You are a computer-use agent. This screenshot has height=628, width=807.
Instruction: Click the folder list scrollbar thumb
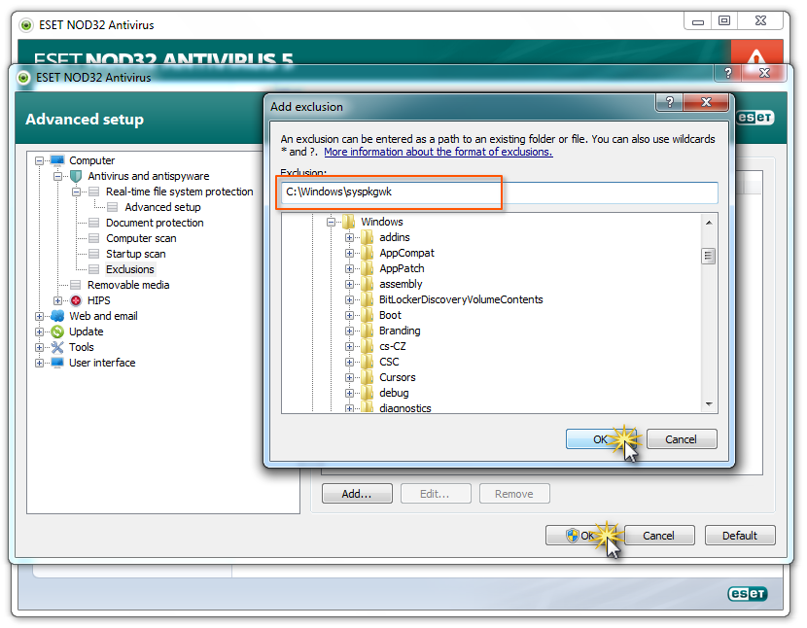click(709, 256)
